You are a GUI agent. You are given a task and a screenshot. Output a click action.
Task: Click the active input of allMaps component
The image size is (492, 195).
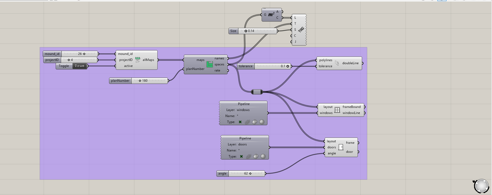click(x=128, y=66)
